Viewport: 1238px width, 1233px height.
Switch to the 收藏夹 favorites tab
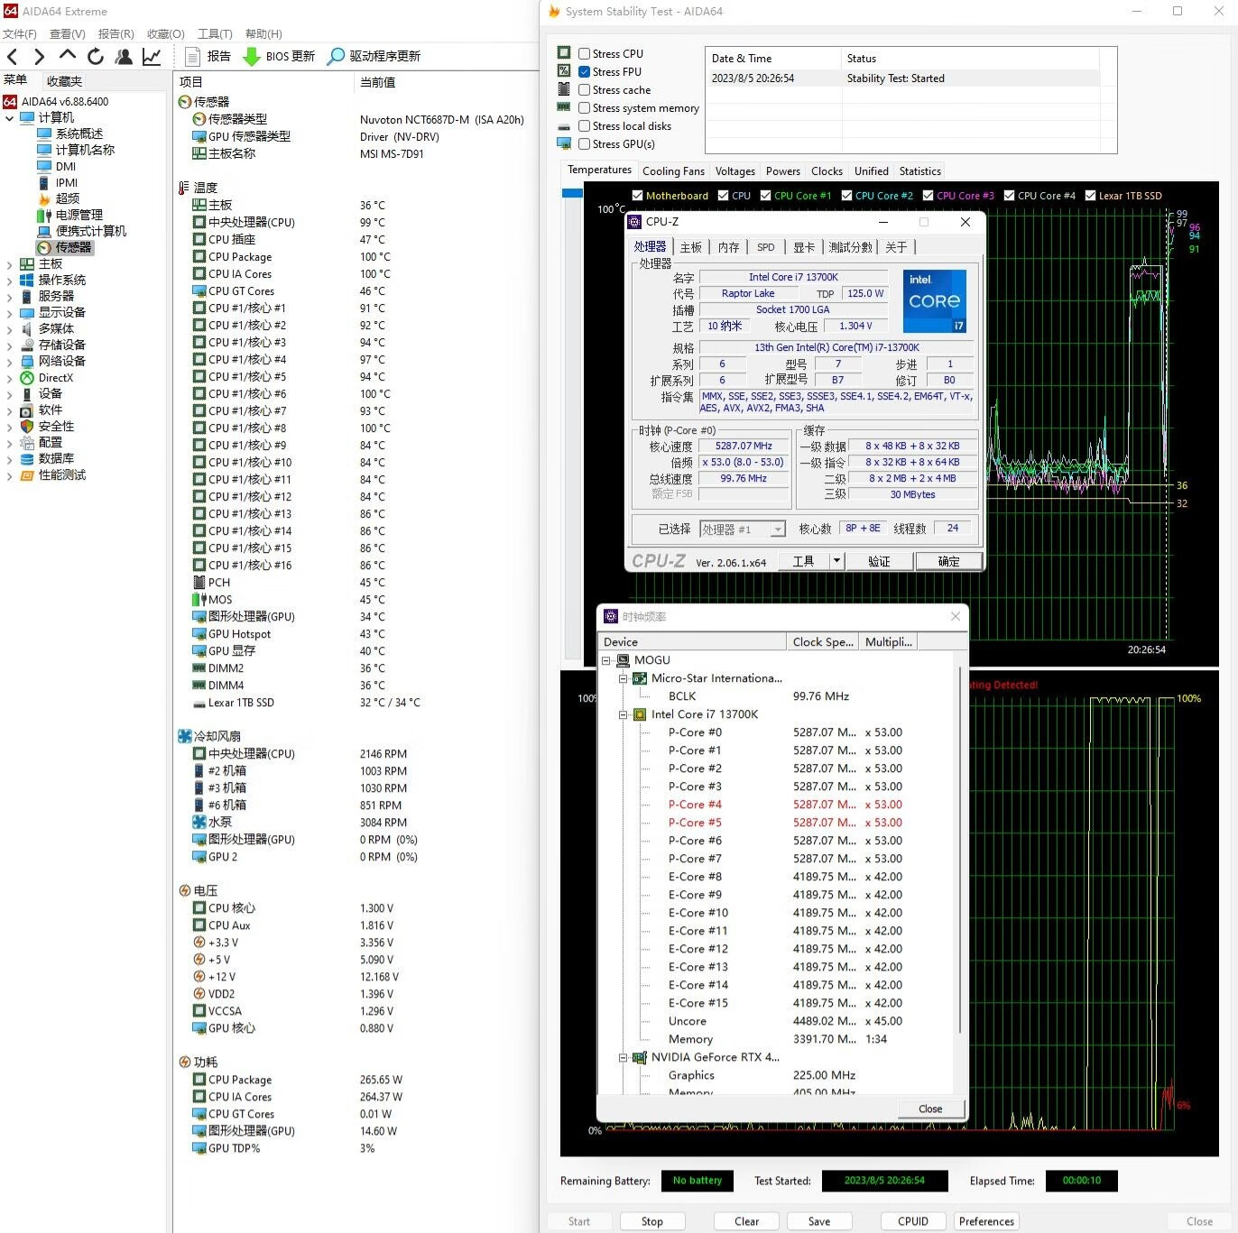pos(64,81)
